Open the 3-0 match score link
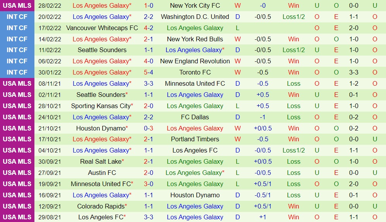This screenshot has height=222, width=386. click(x=149, y=184)
